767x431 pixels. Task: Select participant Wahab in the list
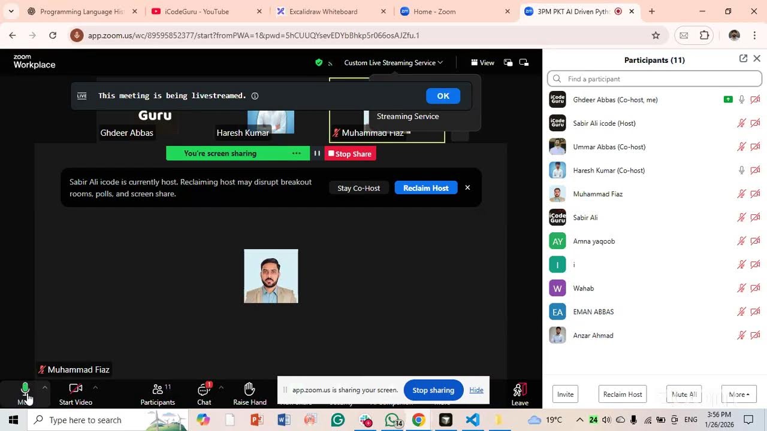654,288
